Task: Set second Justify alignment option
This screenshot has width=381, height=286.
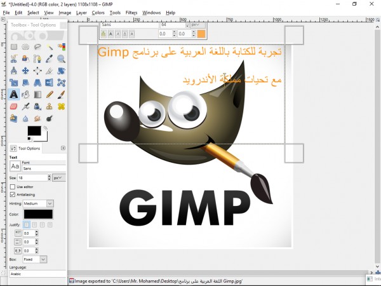Action: click(x=34, y=225)
